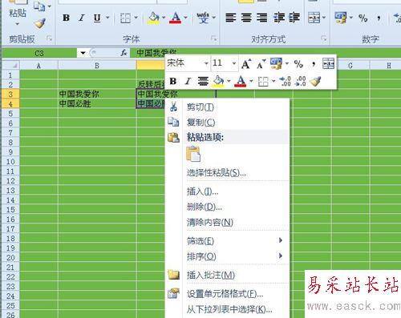Viewport: 401px width, 318px height.
Task: Click the 粘贴 paste button label
Action: (18, 13)
